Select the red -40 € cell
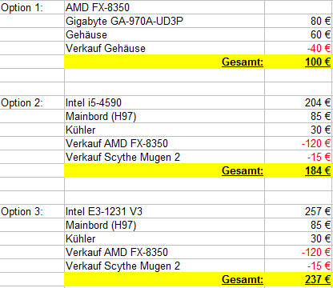The height and width of the screenshot is (288, 333). (299, 48)
